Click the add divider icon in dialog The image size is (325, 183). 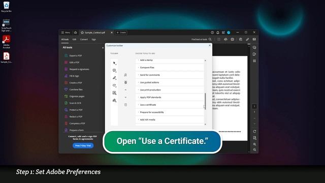point(125,82)
